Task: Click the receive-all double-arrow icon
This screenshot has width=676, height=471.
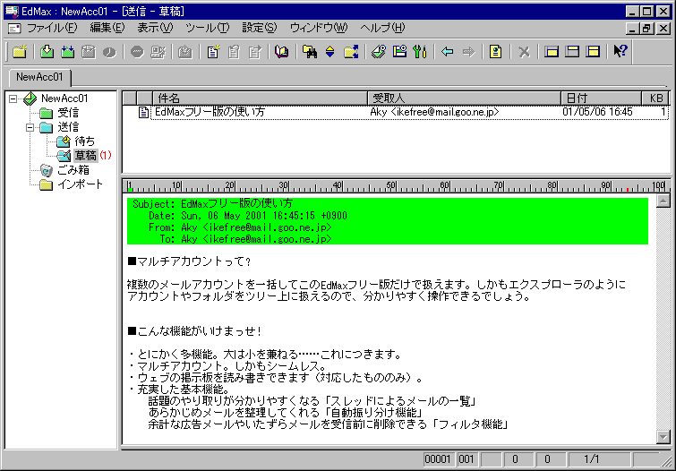Action: pyautogui.click(x=68, y=52)
